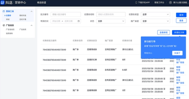This screenshot has height=99, width=189.
Task: Click the 重置 reset button
Action: point(181,21)
